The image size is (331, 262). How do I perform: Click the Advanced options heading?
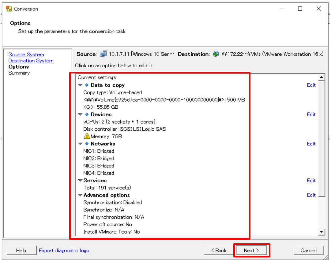coord(107,195)
